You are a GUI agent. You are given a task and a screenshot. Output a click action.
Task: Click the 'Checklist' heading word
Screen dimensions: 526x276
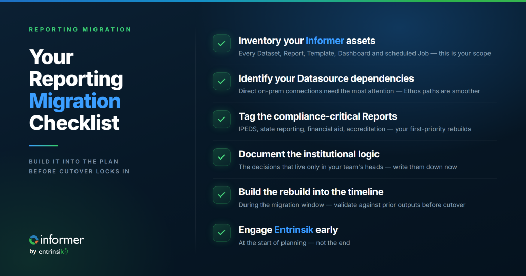(x=74, y=123)
